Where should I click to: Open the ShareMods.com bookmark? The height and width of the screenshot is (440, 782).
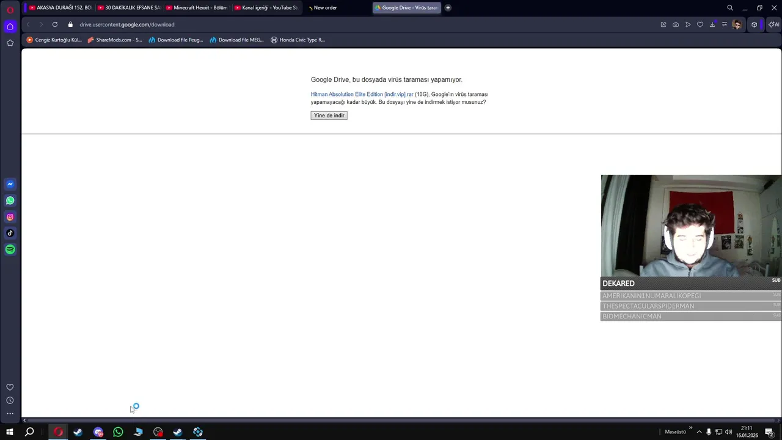(114, 40)
